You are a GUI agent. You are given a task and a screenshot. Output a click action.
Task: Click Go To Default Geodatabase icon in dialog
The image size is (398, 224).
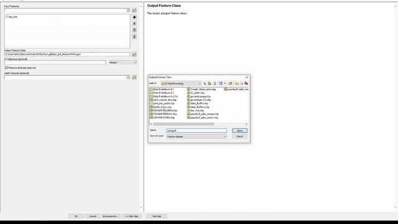pyautogui.click(x=214, y=83)
